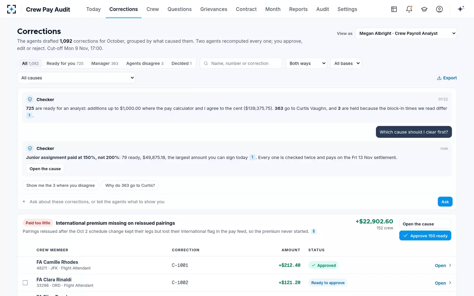Click the section reference icon after premium description
This screenshot has height=296, width=474.
point(314,231)
